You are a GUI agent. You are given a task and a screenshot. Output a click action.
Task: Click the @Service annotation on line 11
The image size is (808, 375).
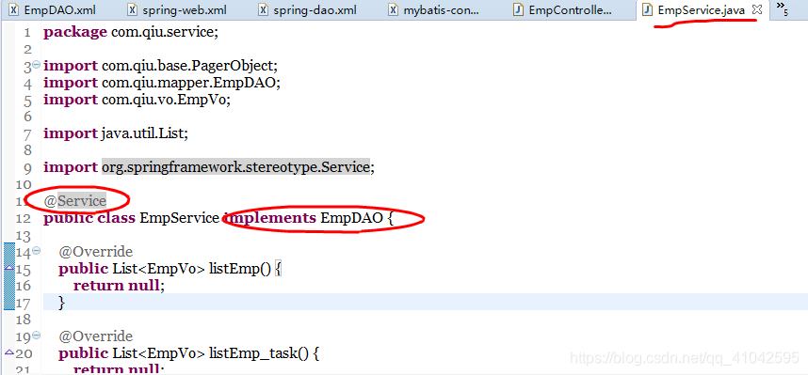point(75,201)
